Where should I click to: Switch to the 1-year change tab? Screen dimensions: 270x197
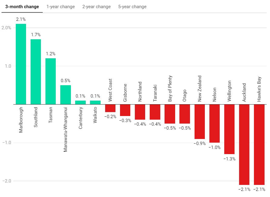tap(61, 7)
